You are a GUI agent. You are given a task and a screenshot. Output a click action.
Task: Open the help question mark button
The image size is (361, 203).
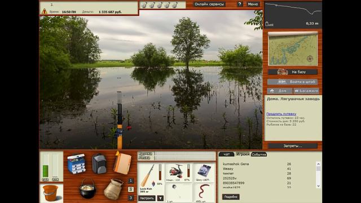(240, 4)
